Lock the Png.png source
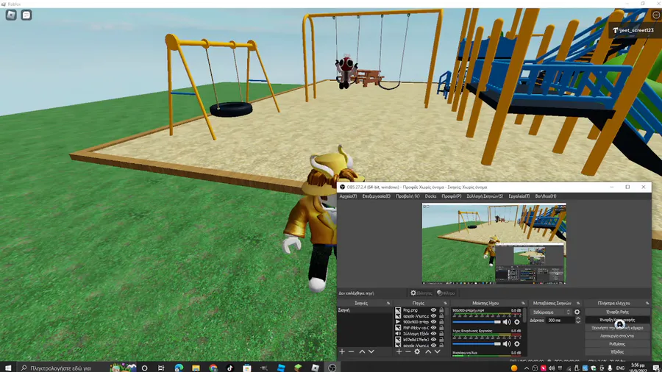662x372 pixels. point(441,310)
